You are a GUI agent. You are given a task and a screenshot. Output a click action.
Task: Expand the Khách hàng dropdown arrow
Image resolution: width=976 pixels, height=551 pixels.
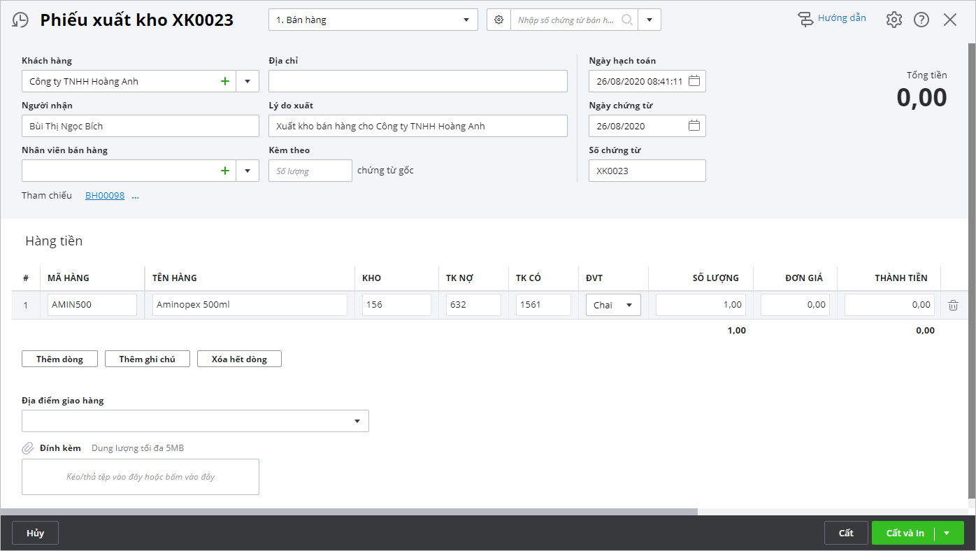[247, 81]
